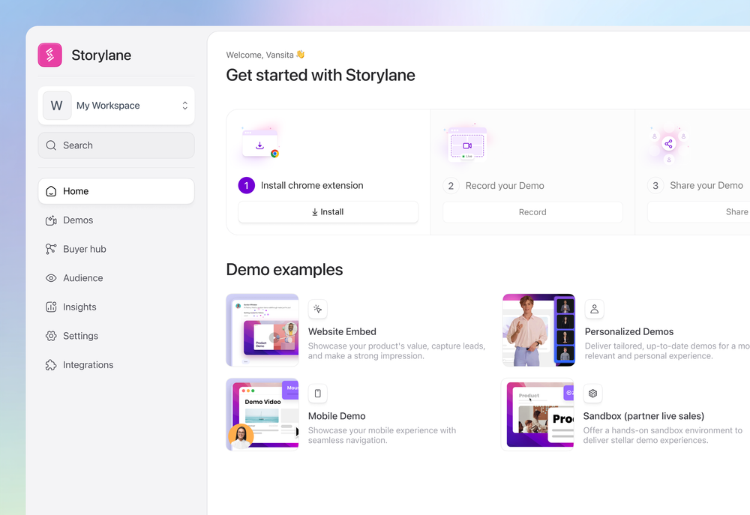Click the Share button
This screenshot has width=750, height=515.
coord(699,212)
